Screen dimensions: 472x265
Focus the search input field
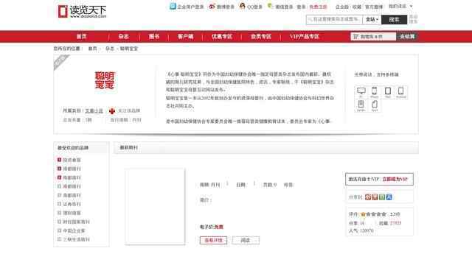tap(334, 20)
